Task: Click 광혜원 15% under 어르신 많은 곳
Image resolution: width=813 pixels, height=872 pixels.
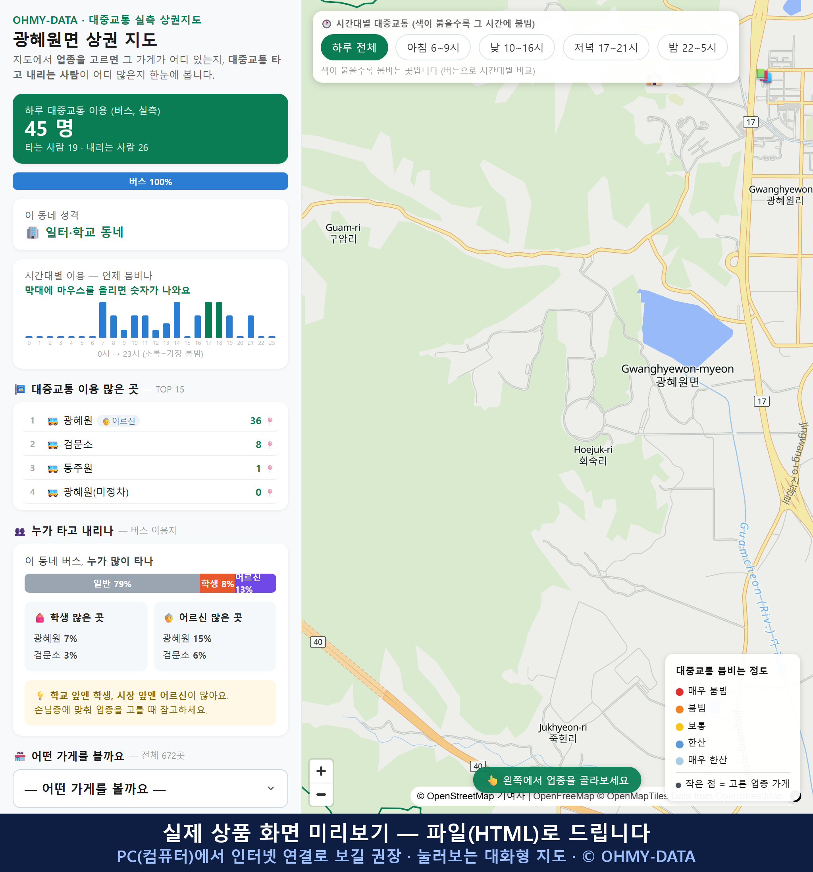Action: [187, 639]
